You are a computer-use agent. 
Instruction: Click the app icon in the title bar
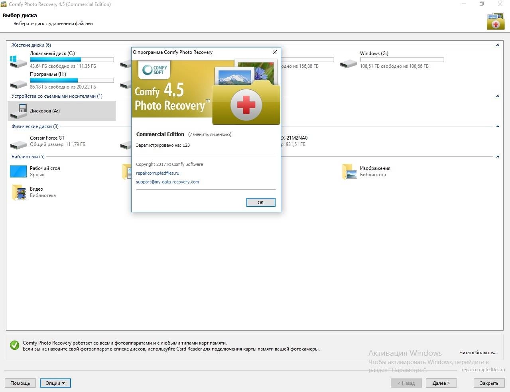pos(4,4)
